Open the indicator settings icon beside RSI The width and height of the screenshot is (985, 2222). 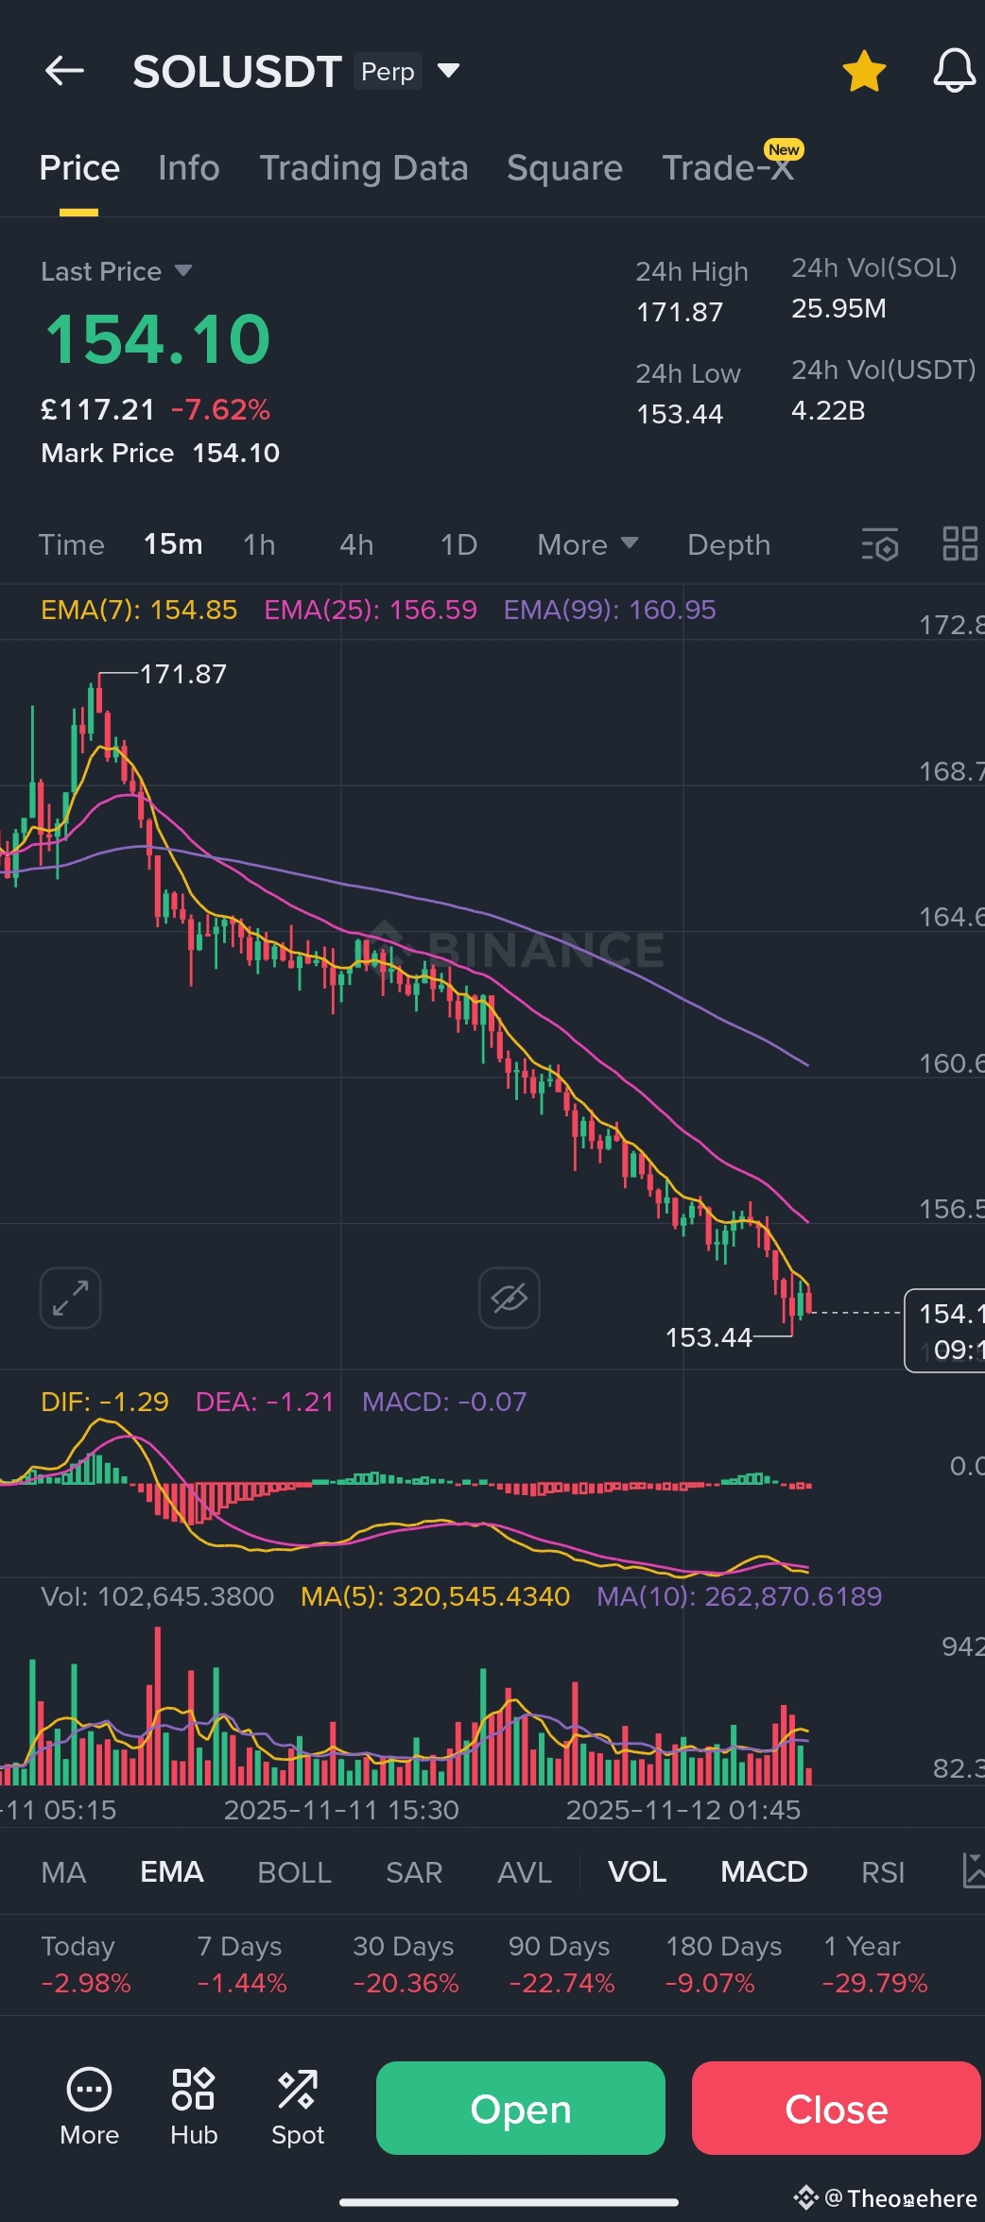[973, 1871]
